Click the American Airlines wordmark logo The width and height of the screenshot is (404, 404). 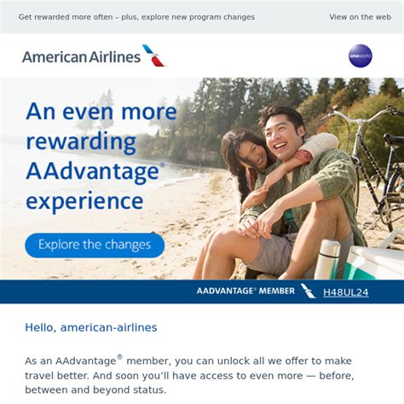[81, 57]
